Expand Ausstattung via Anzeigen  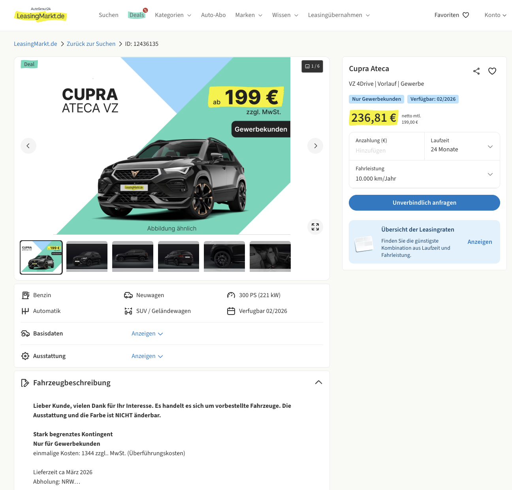(x=147, y=356)
